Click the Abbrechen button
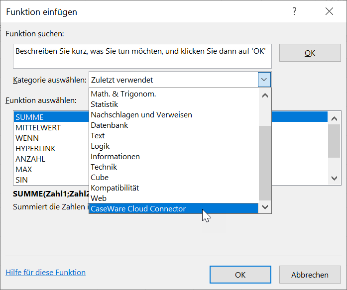The height and width of the screenshot is (290, 347). 310,275
